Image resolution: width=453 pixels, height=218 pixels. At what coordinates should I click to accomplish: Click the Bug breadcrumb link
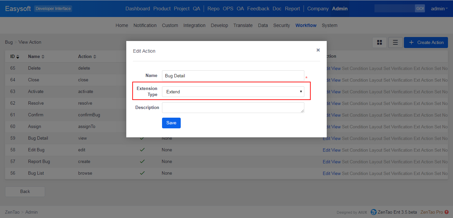(9, 42)
